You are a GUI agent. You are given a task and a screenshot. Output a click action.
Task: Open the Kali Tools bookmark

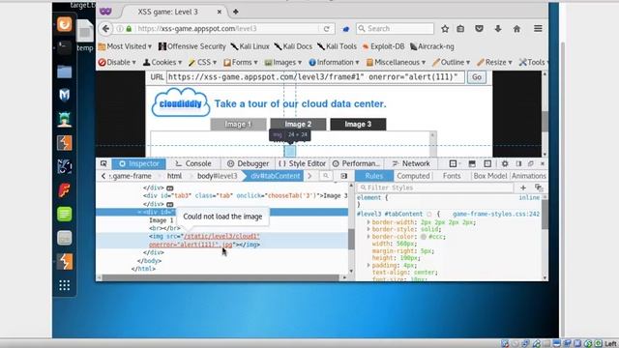pos(337,46)
